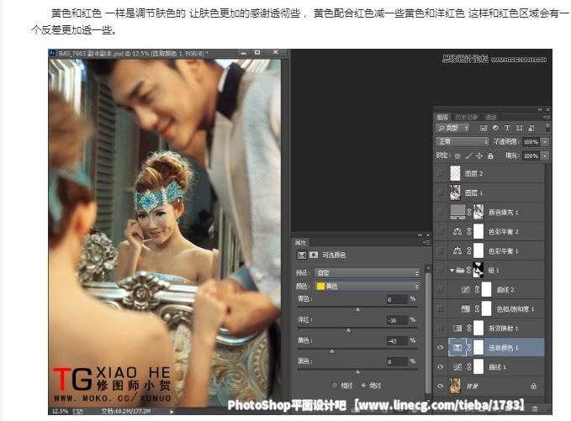
Task: Click the smart object filter icon
Action: point(531,128)
